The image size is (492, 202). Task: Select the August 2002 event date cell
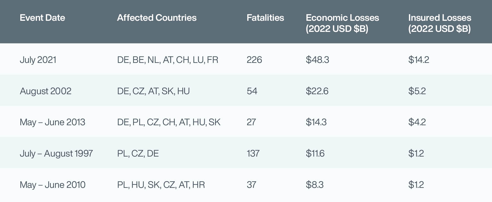(46, 91)
